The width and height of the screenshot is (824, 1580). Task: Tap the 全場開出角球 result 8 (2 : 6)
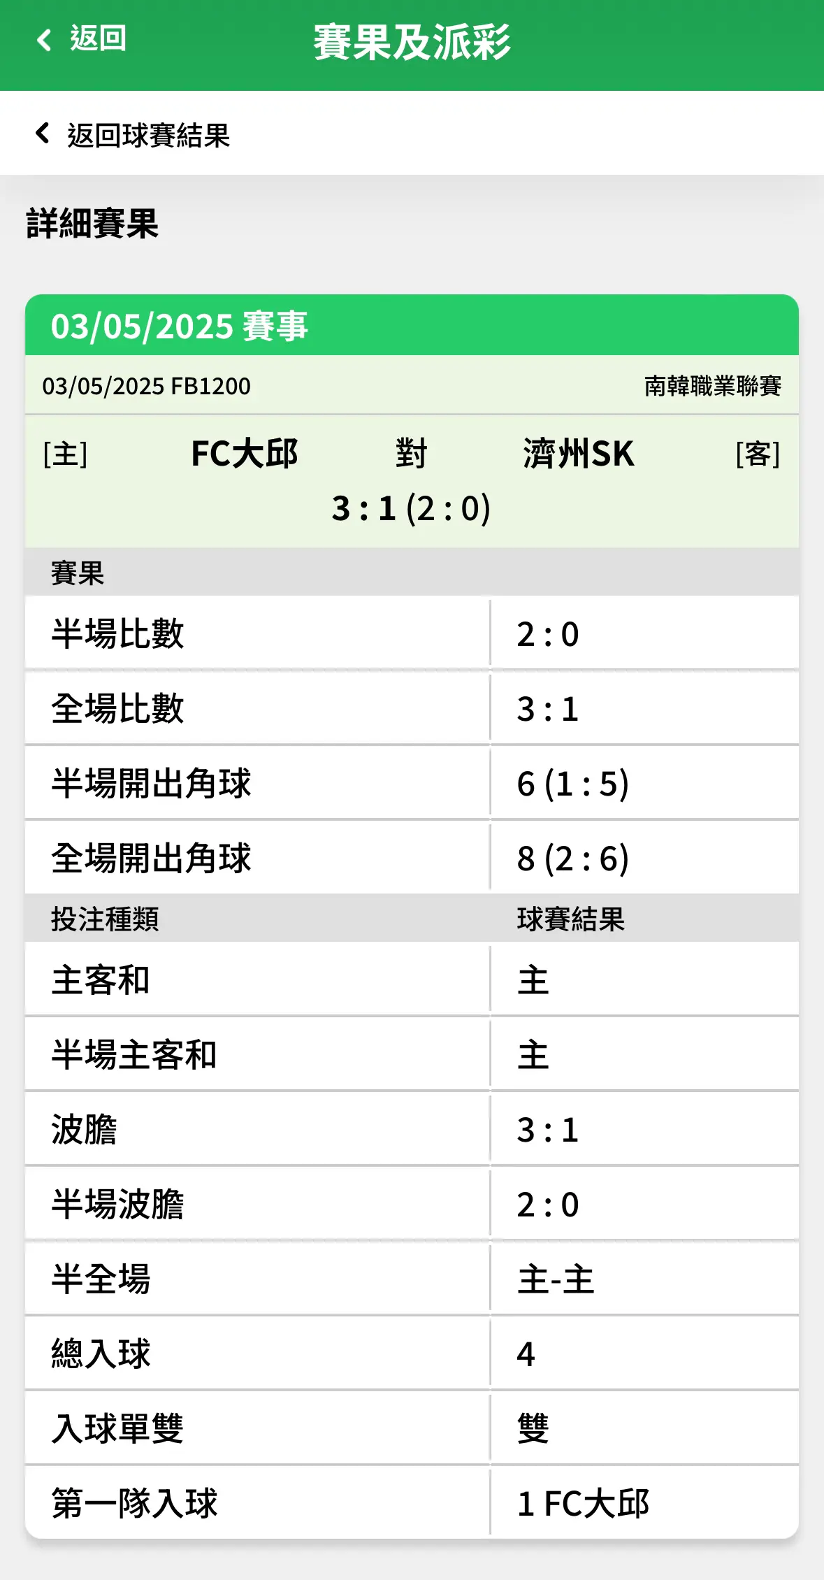point(572,859)
